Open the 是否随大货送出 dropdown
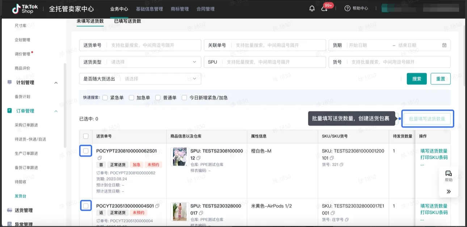Image resolution: width=467 pixels, height=227 pixels. pyautogui.click(x=140, y=79)
